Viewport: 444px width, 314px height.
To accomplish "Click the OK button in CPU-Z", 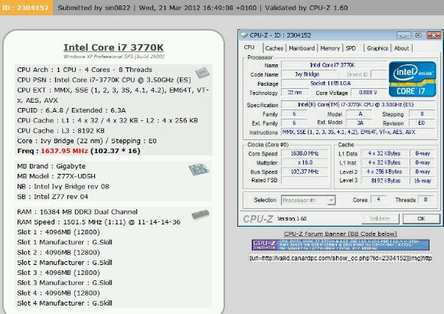I will point(421,218).
